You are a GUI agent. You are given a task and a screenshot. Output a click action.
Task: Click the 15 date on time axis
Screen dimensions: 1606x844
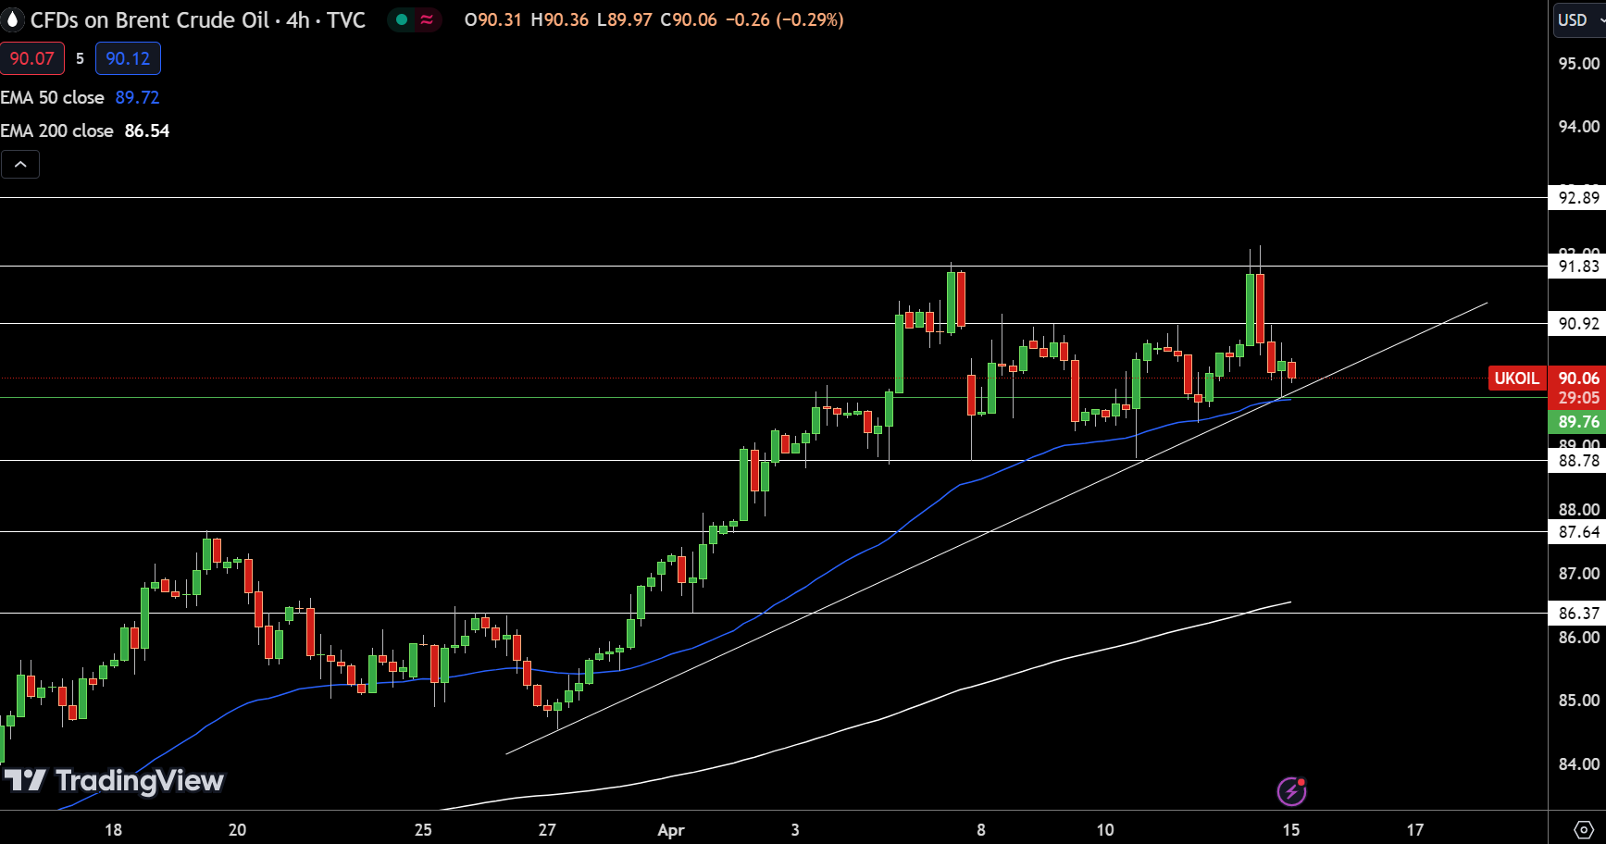1290,830
